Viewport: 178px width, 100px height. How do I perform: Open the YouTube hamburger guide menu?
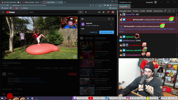pyautogui.click(x=3, y=12)
